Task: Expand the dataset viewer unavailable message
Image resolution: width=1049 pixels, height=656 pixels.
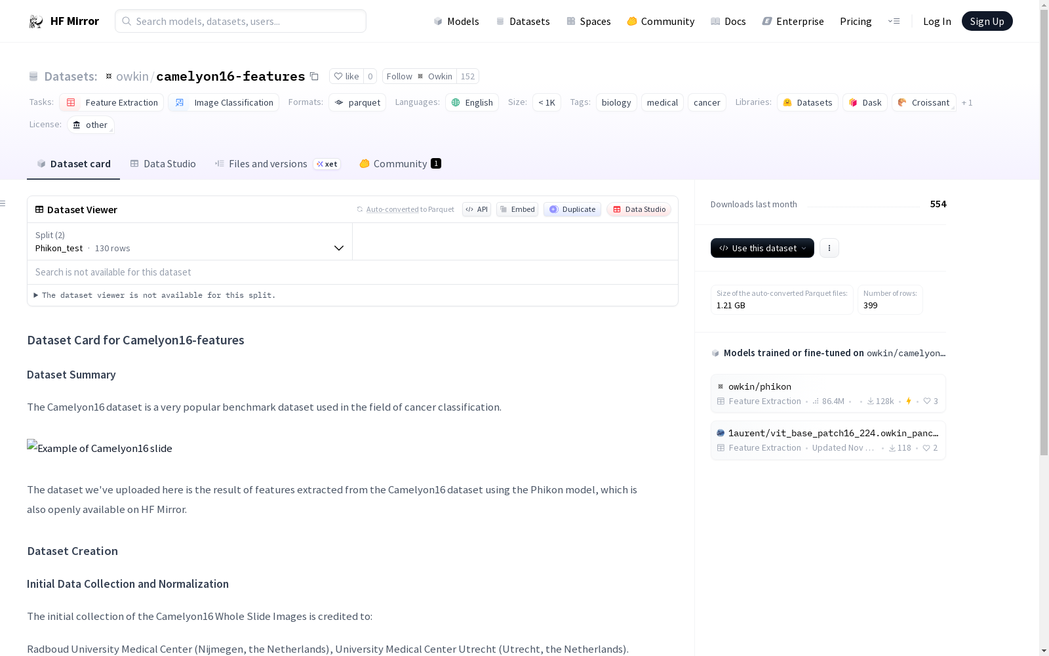Action: [155, 295]
